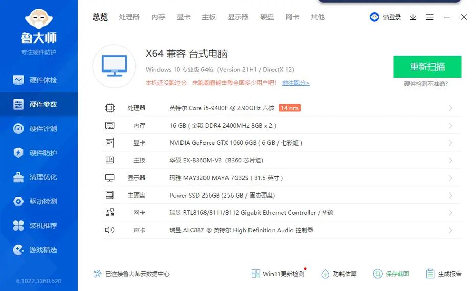Screen dimensions: 476x291
Task: Open 装机推荐 sidebar item
Action: 38,226
